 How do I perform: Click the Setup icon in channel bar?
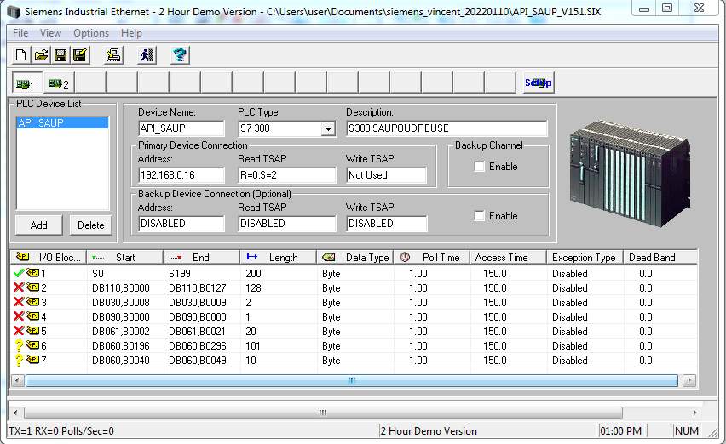tap(538, 83)
